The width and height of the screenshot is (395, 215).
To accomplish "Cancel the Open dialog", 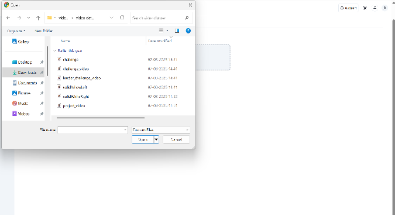I will tap(176, 139).
